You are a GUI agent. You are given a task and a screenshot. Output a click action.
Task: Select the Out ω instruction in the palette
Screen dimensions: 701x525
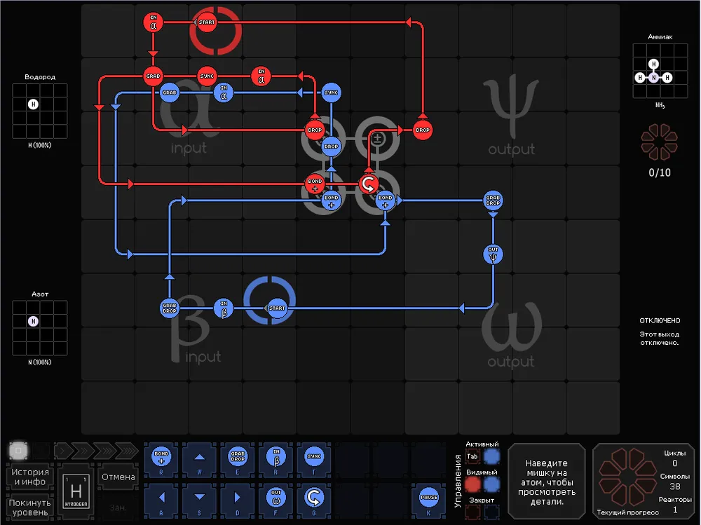pos(275,497)
